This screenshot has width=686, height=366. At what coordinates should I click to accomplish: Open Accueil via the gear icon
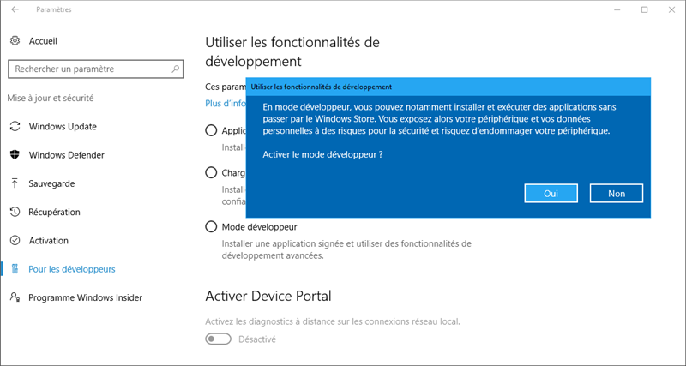pyautogui.click(x=15, y=40)
